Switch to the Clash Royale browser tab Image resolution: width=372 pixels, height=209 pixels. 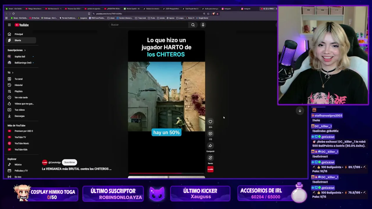pyautogui.click(x=190, y=9)
